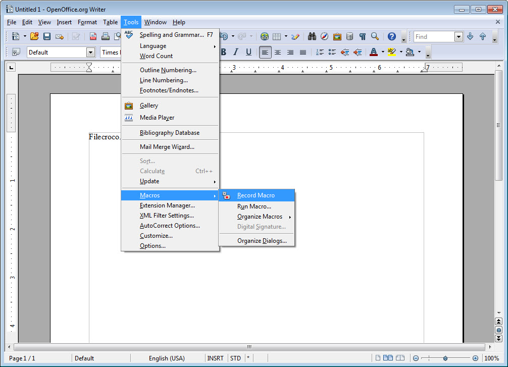Image resolution: width=508 pixels, height=367 pixels.
Task: Click the Document as E-mail icon
Action: [59, 36]
